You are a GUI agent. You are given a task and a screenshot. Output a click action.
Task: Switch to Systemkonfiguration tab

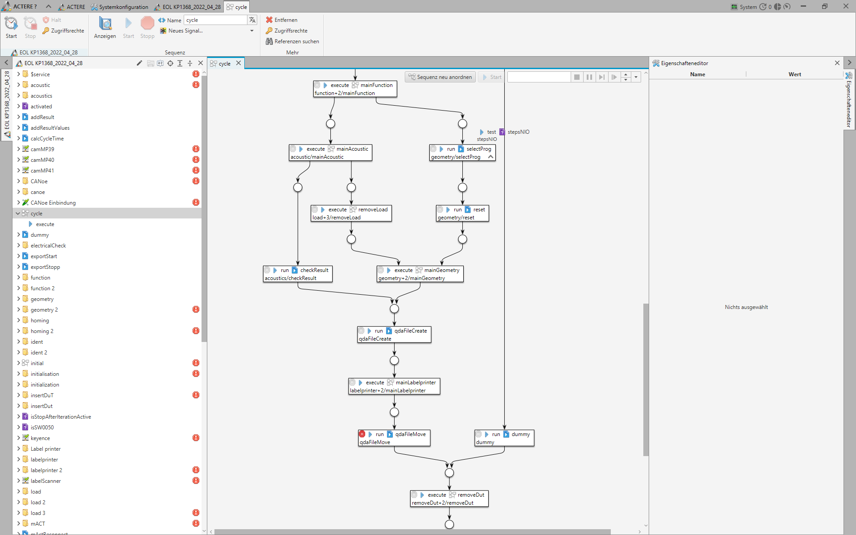coord(119,7)
